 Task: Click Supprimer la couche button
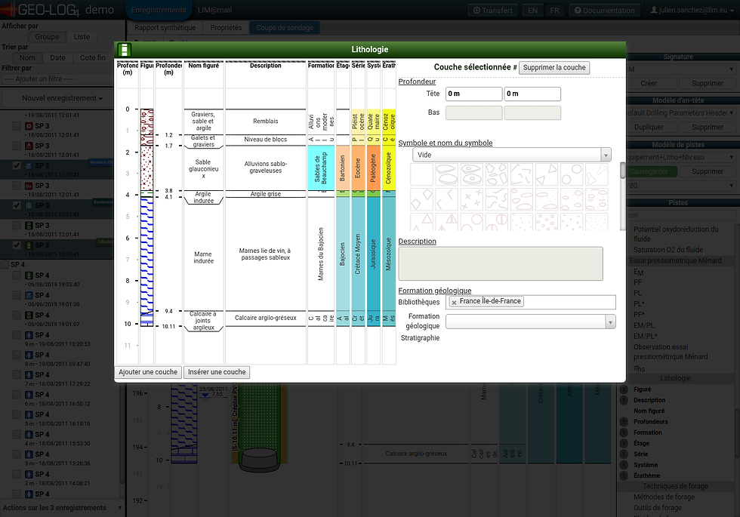click(554, 67)
